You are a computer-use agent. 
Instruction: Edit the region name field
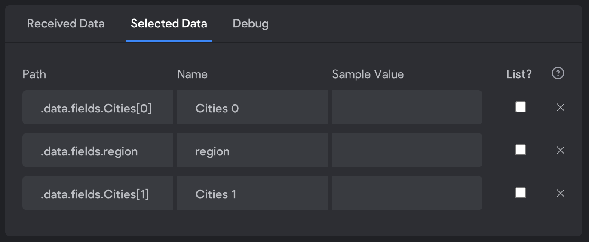[252, 150]
